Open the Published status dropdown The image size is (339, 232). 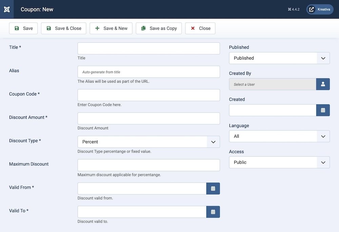tap(279, 58)
